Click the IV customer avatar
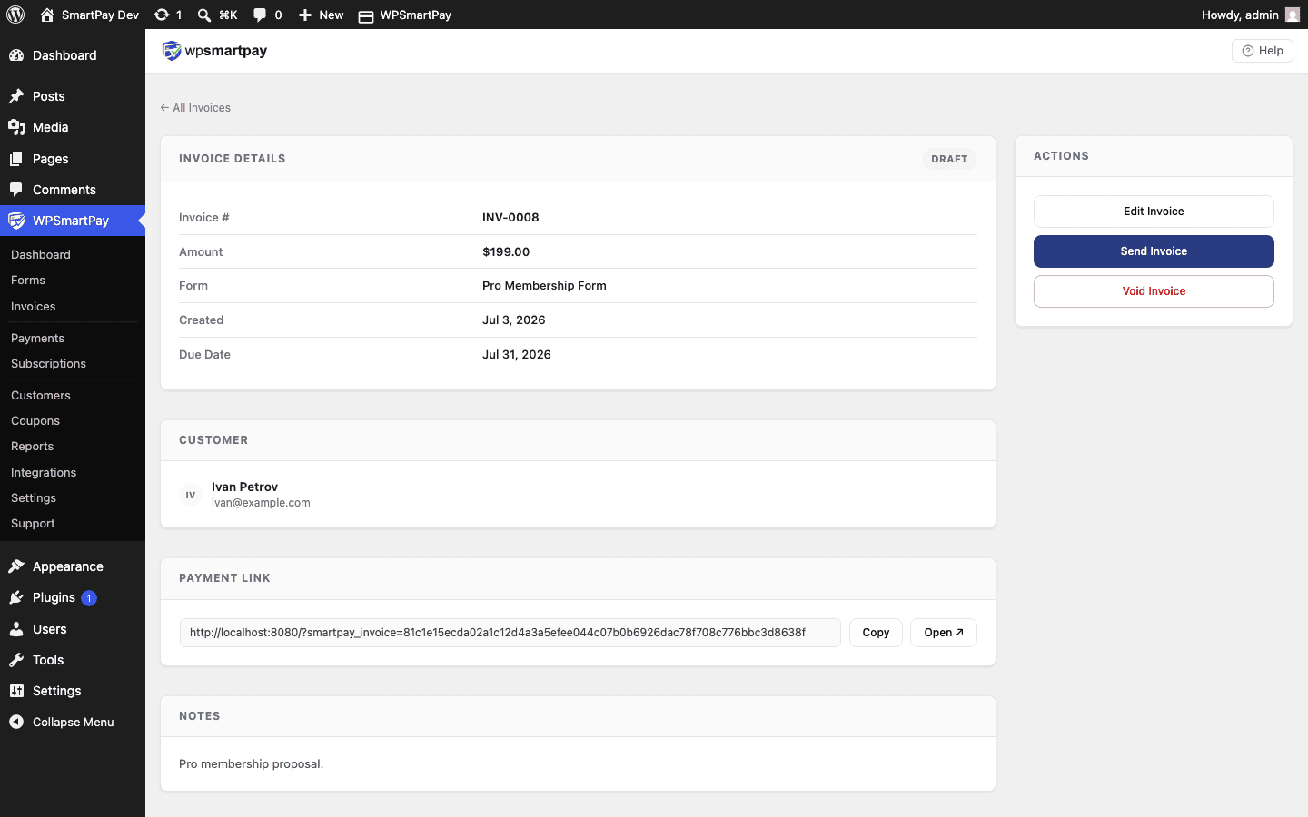1308x817 pixels. [x=191, y=495]
